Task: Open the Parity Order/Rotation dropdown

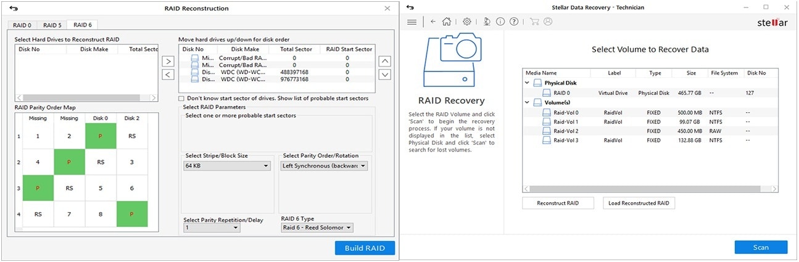Action: coord(324,166)
